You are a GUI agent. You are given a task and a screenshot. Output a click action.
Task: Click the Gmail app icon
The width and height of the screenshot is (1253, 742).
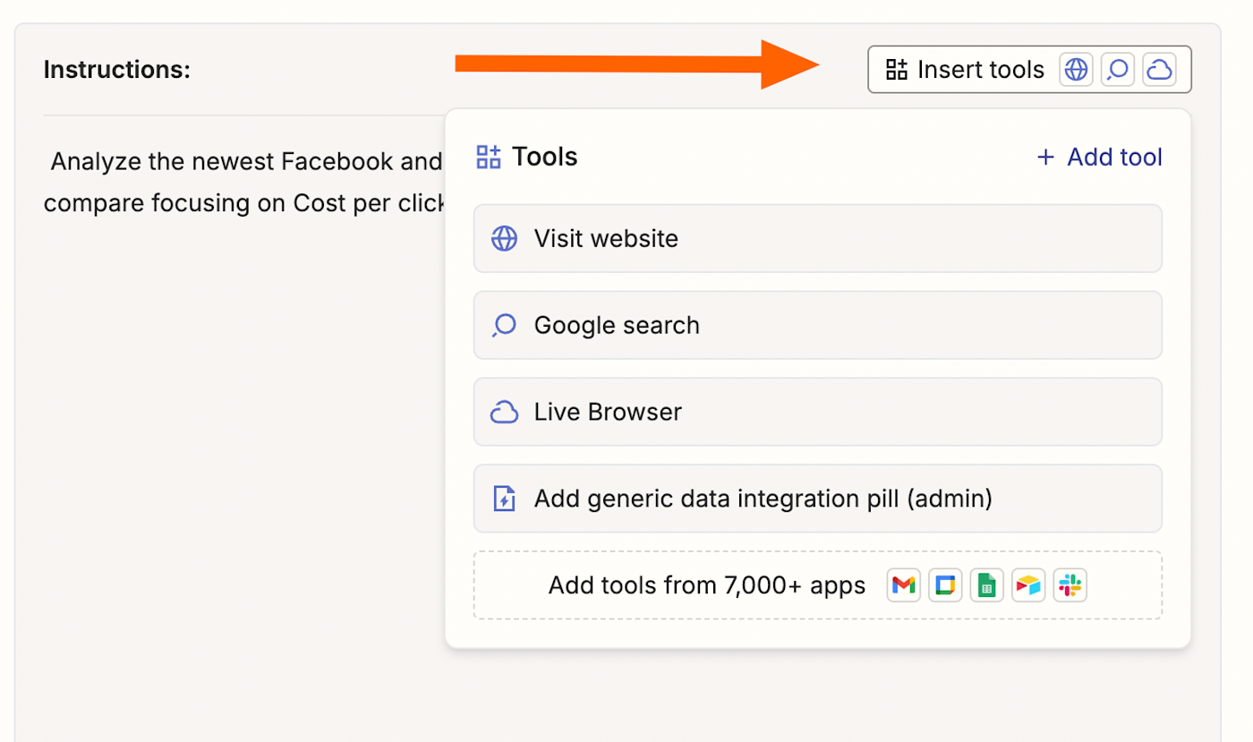pyautogui.click(x=904, y=585)
